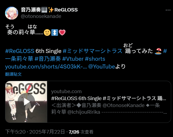The height and width of the screenshot is (137, 173).
Task: Open the ReGLOSS video preview thumbnail
Action: pyautogui.click(x=26, y=102)
